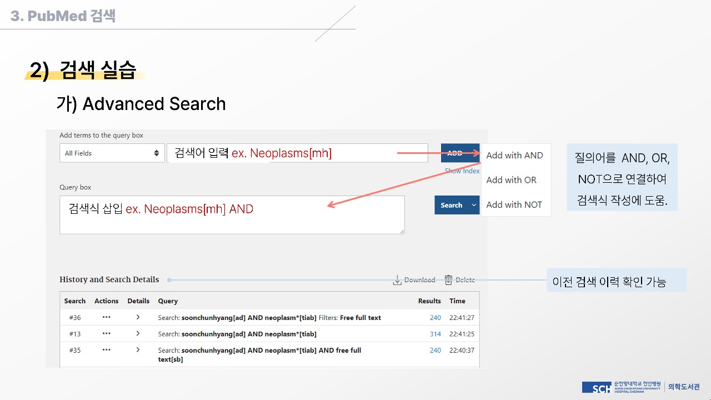Click the search term input field
The image size is (711, 400).
(x=298, y=153)
